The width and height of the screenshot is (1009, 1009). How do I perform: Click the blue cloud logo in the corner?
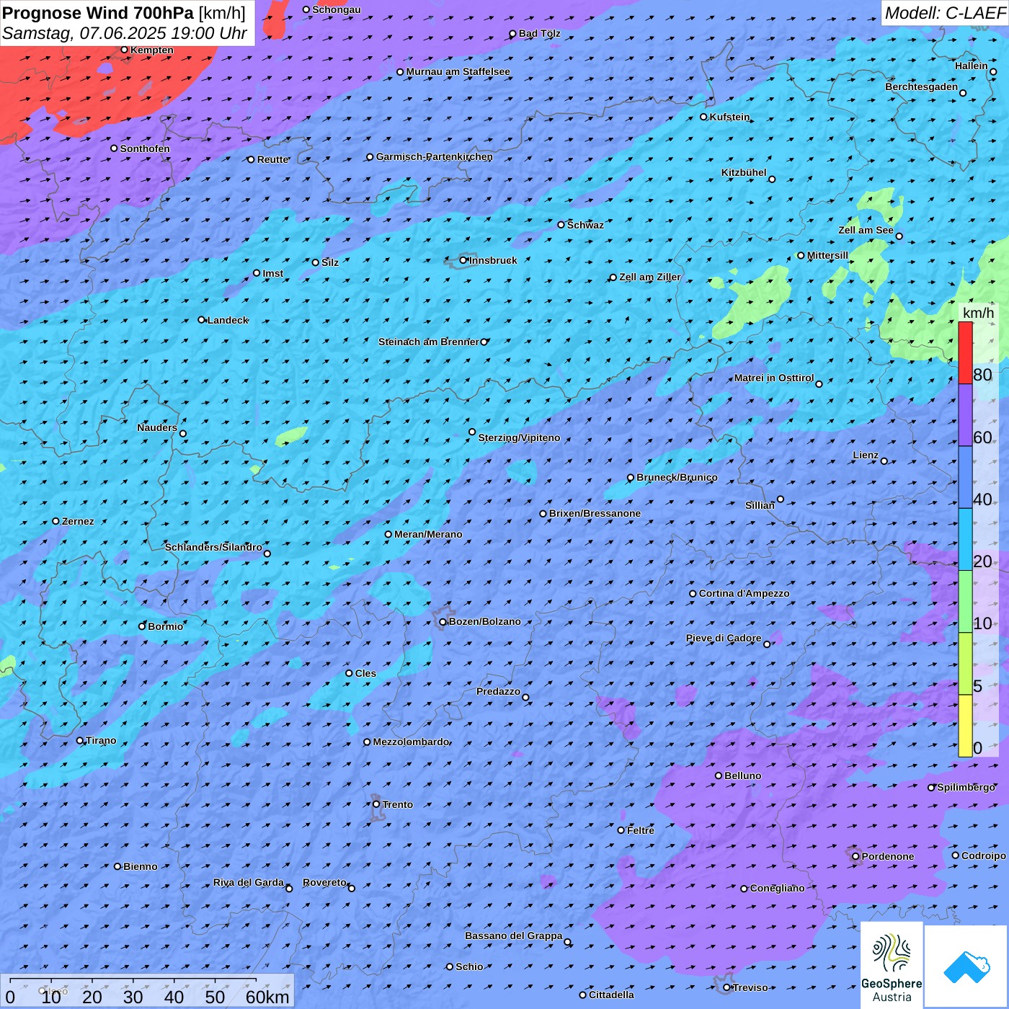(x=966, y=966)
